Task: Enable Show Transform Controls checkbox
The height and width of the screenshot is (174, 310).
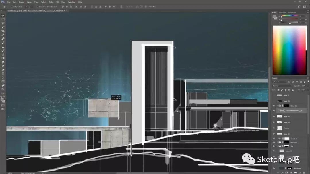Action: (37, 7)
